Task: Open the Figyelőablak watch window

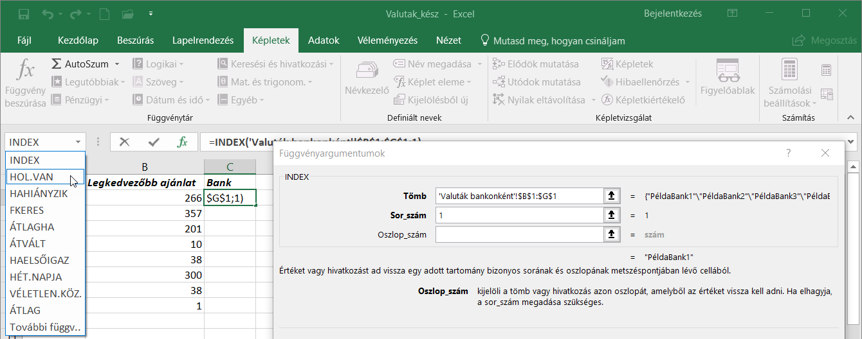Action: click(x=728, y=81)
